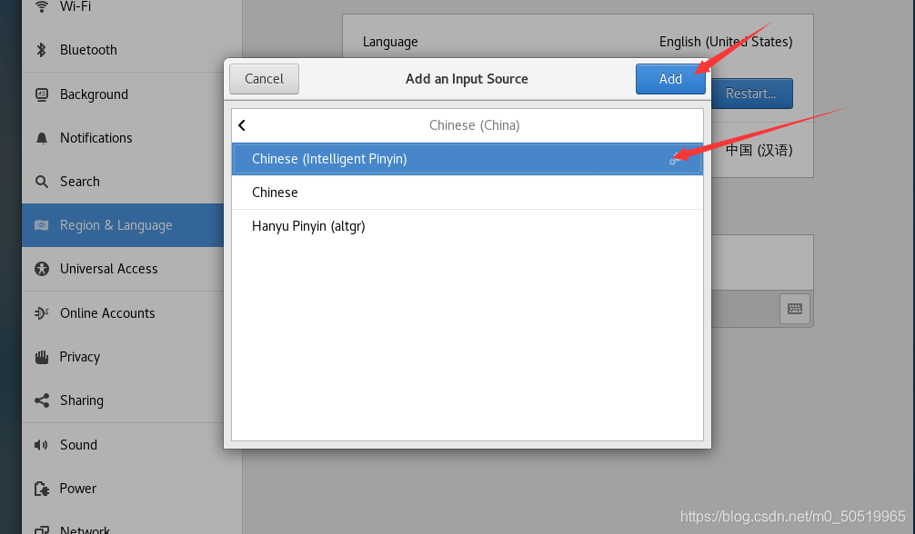915x534 pixels.
Task: Go back with the left chevron arrow
Action: pyautogui.click(x=242, y=125)
